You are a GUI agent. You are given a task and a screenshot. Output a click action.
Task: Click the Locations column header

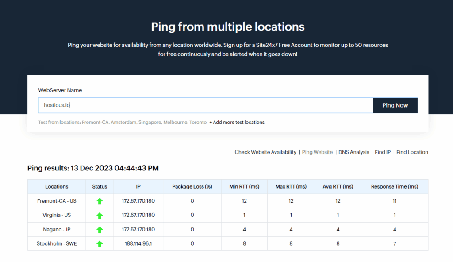point(57,187)
